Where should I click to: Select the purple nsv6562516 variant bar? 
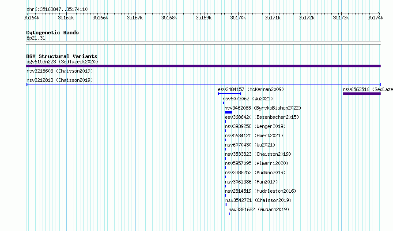click(x=362, y=94)
